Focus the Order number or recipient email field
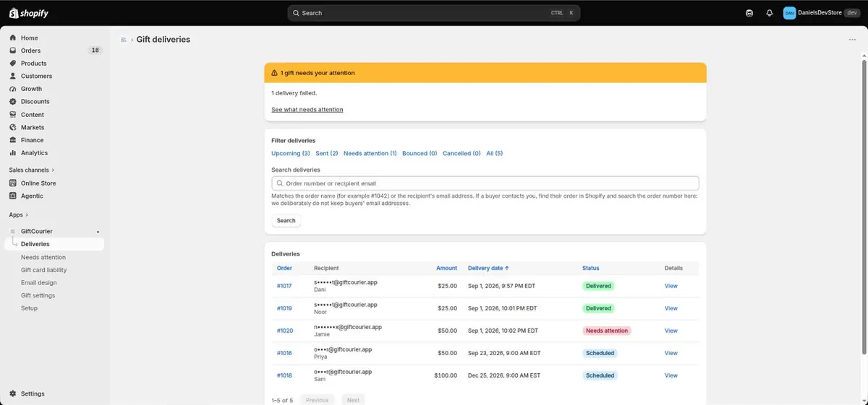This screenshot has height=405, width=868. coord(485,183)
